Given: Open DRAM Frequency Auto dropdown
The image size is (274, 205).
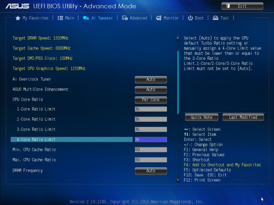Looking at the screenshot, I should (151, 171).
